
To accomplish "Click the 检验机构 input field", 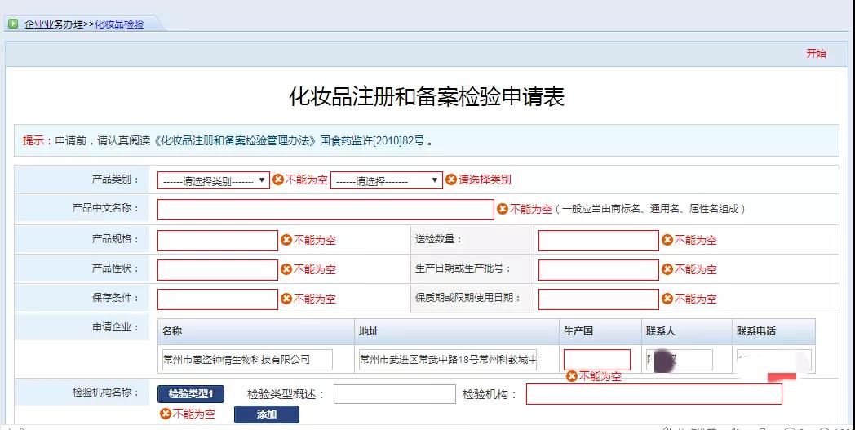I will 653,394.
